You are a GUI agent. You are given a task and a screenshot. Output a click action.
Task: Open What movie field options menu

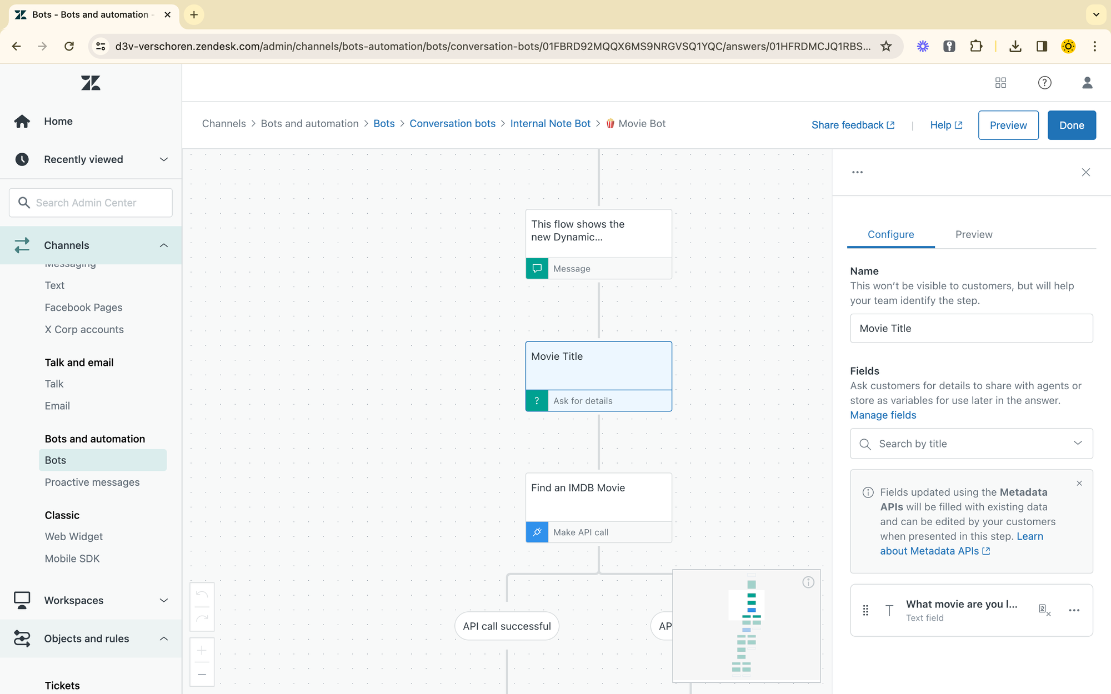(1074, 610)
